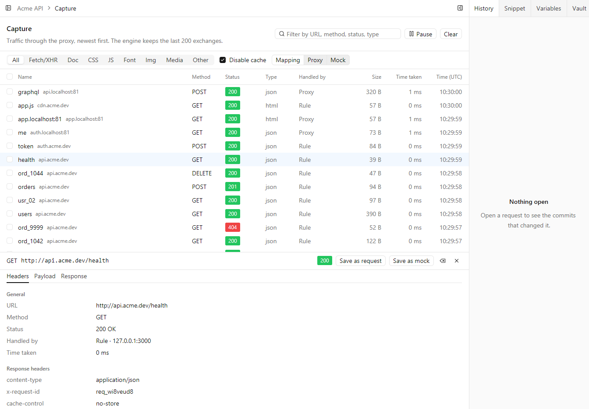Select the graphql row checkbox
This screenshot has height=409, width=589.
(10, 91)
